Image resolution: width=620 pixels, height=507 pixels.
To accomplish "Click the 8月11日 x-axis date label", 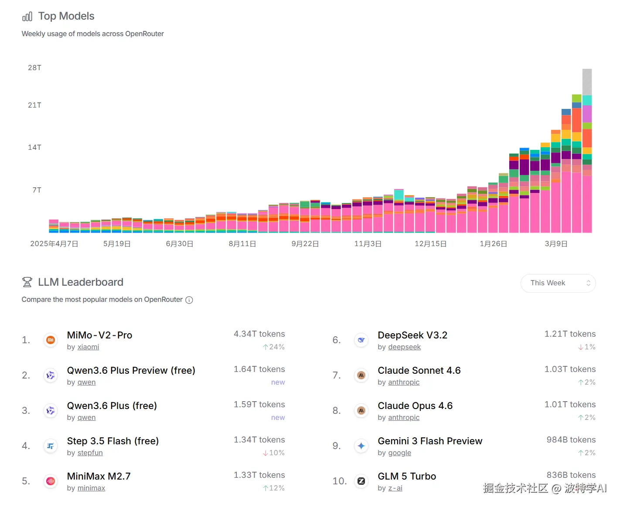I will click(242, 244).
